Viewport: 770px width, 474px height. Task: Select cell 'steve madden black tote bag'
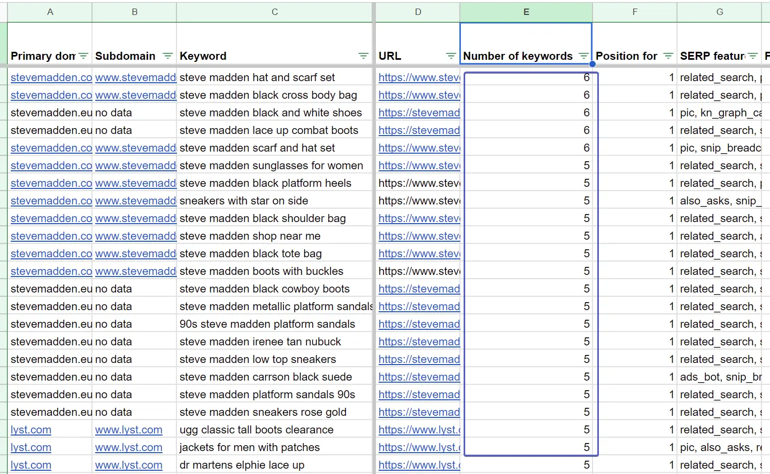(274, 254)
